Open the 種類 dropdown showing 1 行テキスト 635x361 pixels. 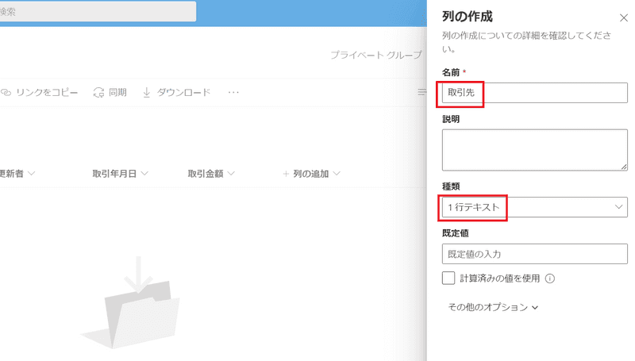click(x=534, y=207)
